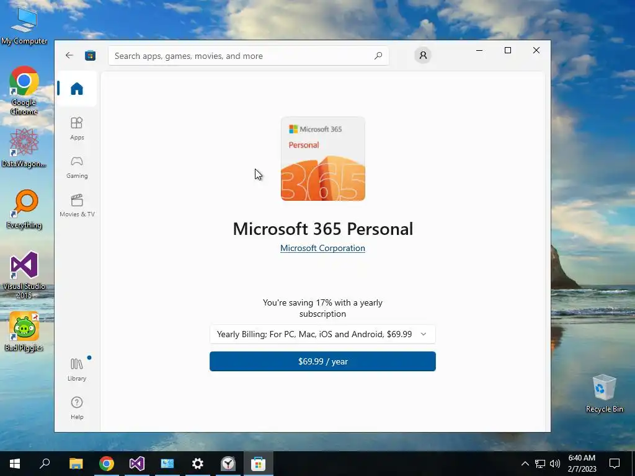Select the Visual Studio 2015 desktop shortcut

[24, 275]
